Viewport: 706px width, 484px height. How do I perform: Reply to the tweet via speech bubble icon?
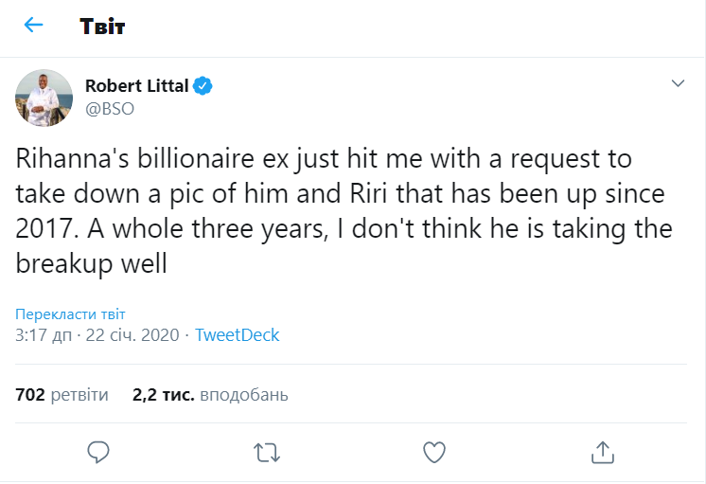pyautogui.click(x=98, y=452)
